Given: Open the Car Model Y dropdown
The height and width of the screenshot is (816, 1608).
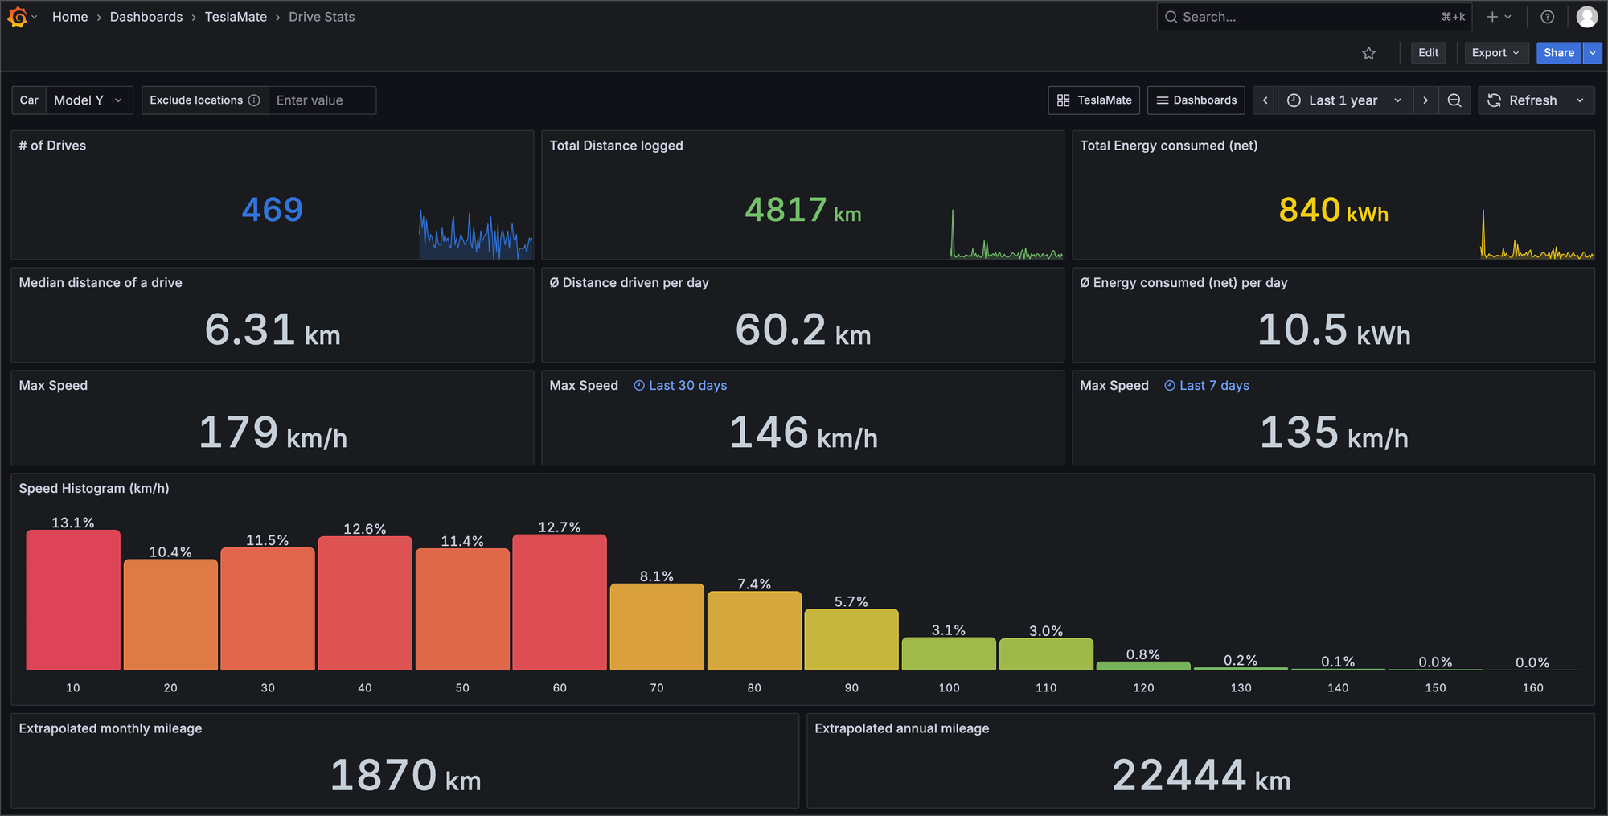Looking at the screenshot, I should pyautogui.click(x=88, y=100).
